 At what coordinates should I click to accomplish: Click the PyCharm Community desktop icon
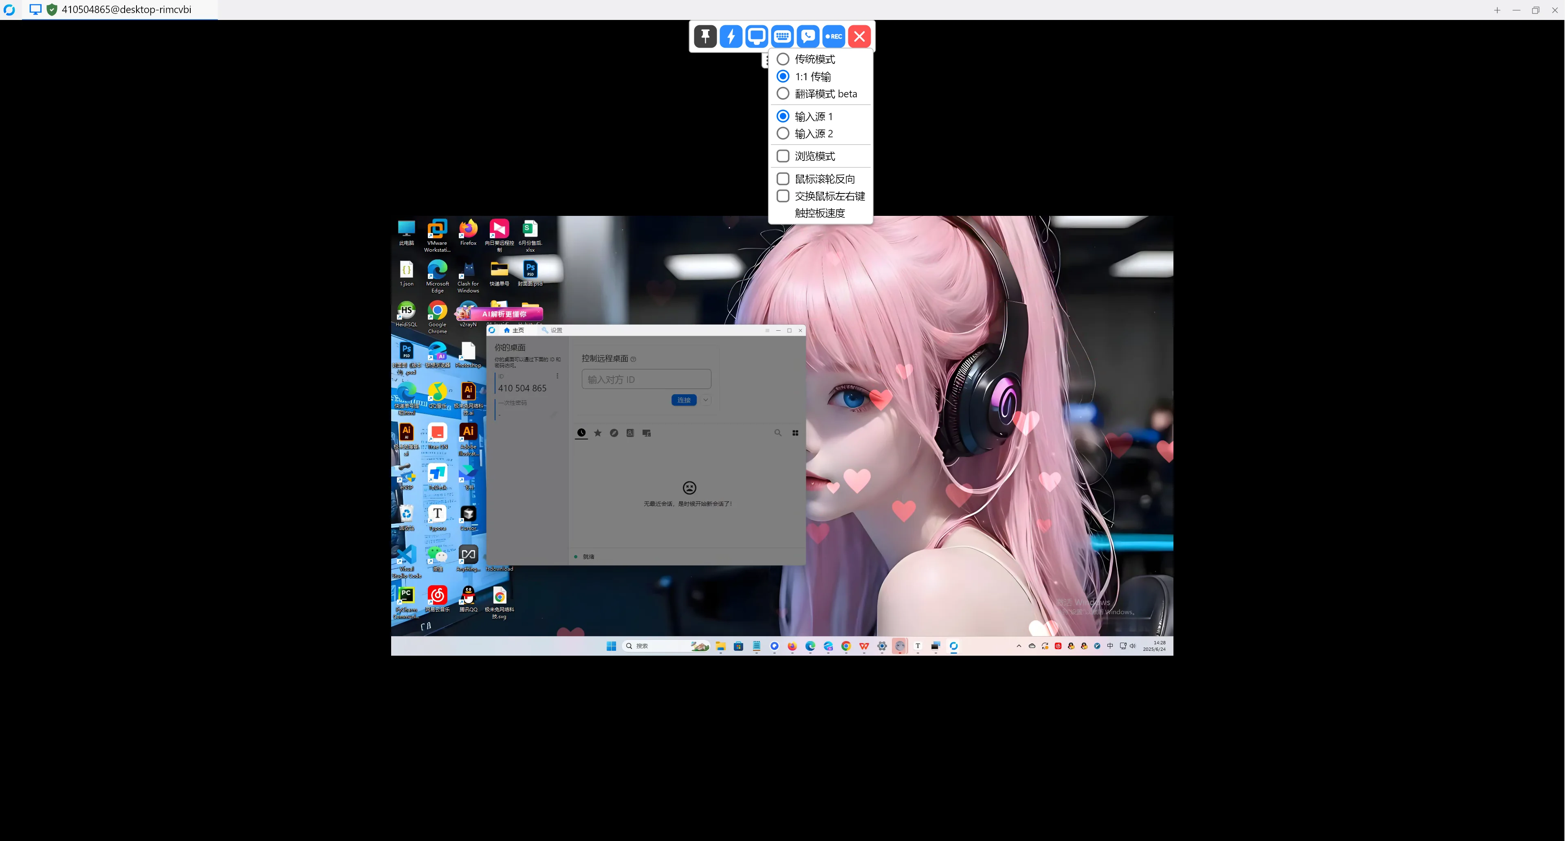(x=407, y=602)
